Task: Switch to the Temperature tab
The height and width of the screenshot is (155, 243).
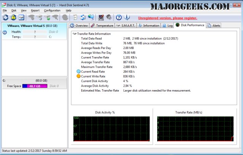Action: click(102, 25)
